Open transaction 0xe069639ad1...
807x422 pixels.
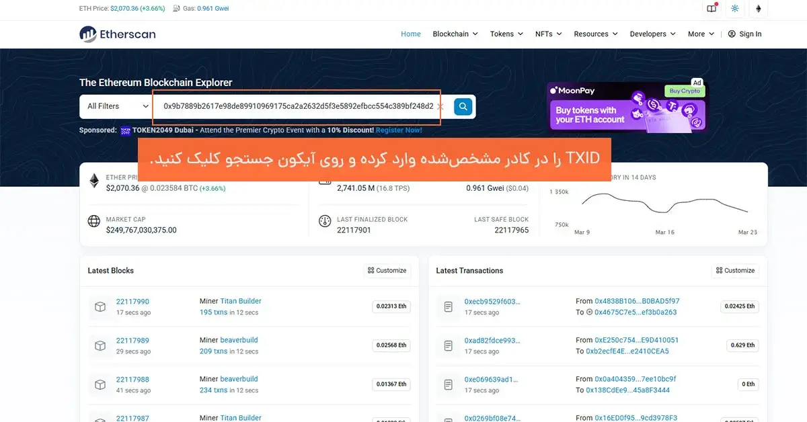pos(491,380)
